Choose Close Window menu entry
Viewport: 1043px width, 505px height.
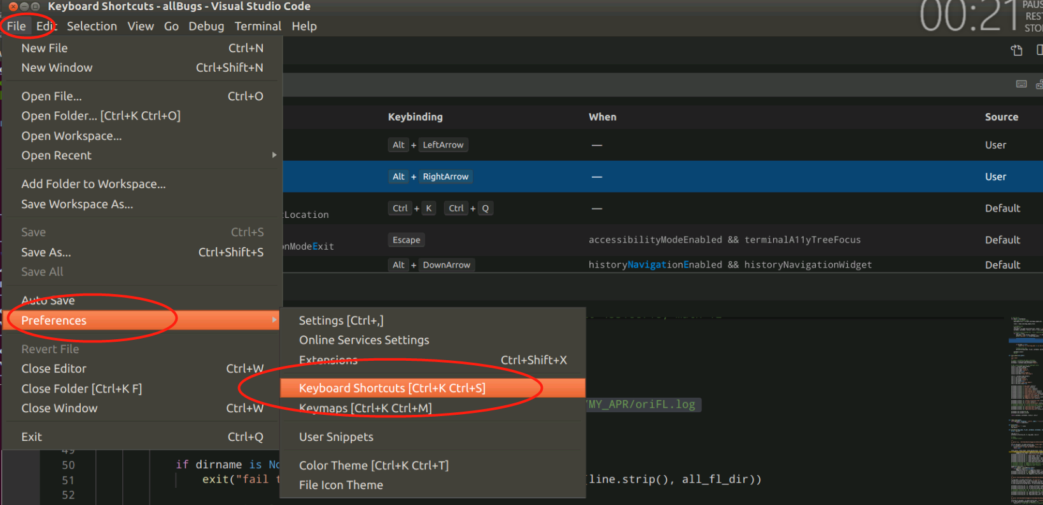[x=143, y=408]
